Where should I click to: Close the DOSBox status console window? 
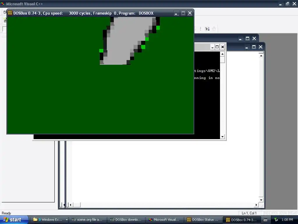coord(223,47)
